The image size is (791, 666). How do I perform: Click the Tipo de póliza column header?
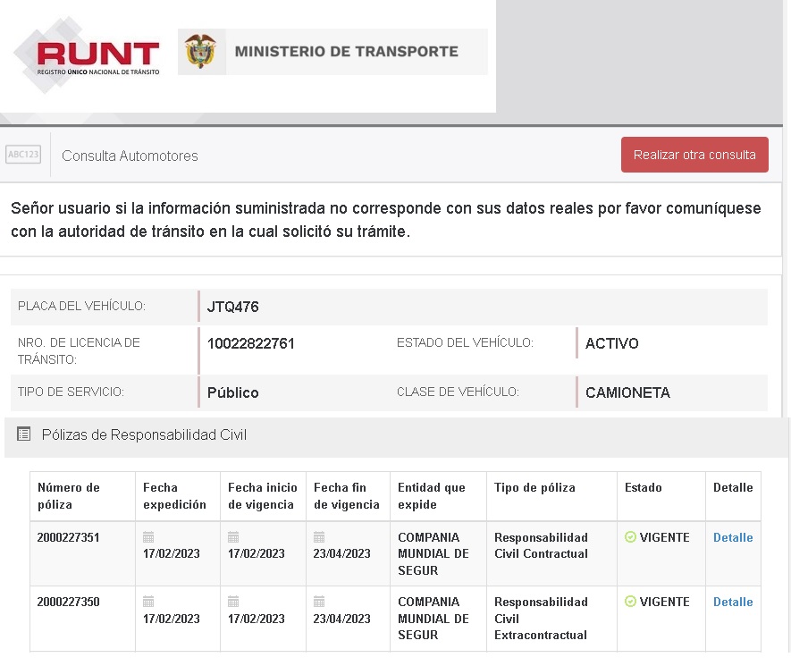tap(534, 488)
